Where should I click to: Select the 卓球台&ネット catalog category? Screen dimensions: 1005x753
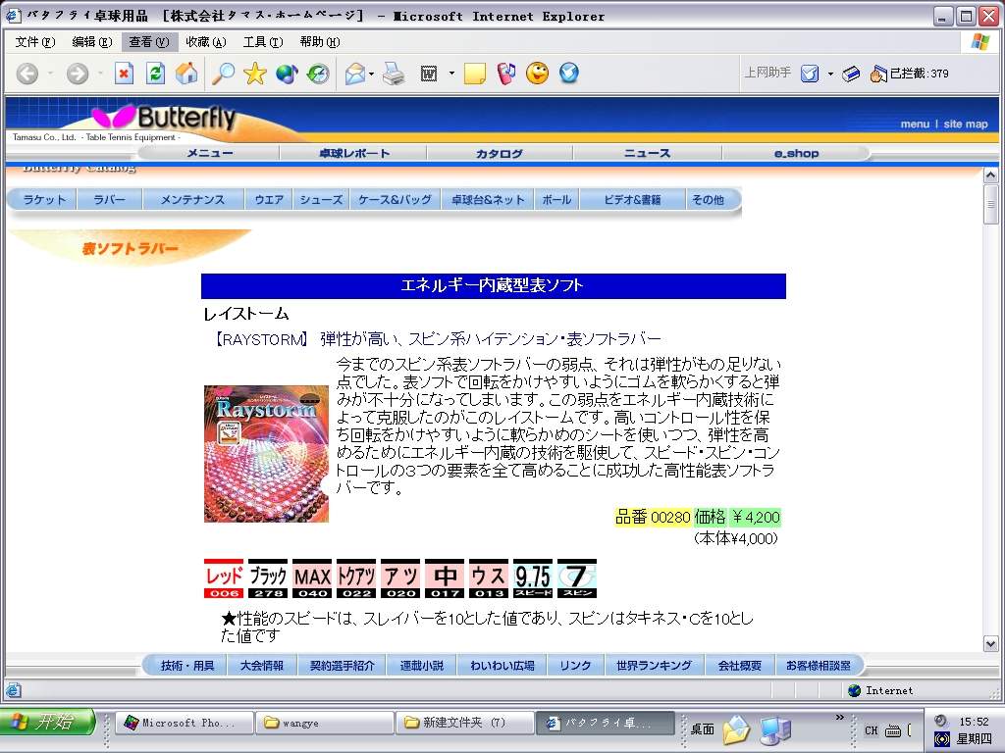click(x=488, y=200)
